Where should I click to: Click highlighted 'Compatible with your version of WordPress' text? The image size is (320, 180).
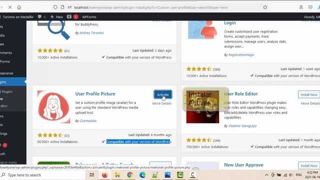pos(138,141)
